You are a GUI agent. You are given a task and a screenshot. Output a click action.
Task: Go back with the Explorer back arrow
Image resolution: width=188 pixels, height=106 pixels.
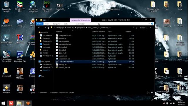(x=39, y=28)
